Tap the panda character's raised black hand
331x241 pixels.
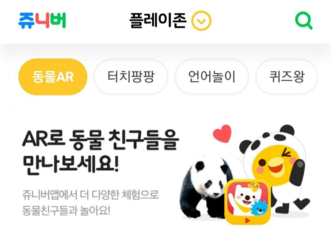(x=298, y=172)
